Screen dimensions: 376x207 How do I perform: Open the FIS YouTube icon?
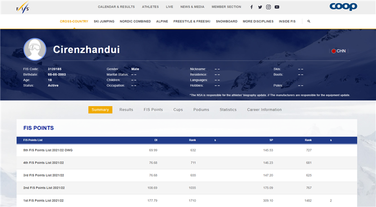click(x=277, y=7)
